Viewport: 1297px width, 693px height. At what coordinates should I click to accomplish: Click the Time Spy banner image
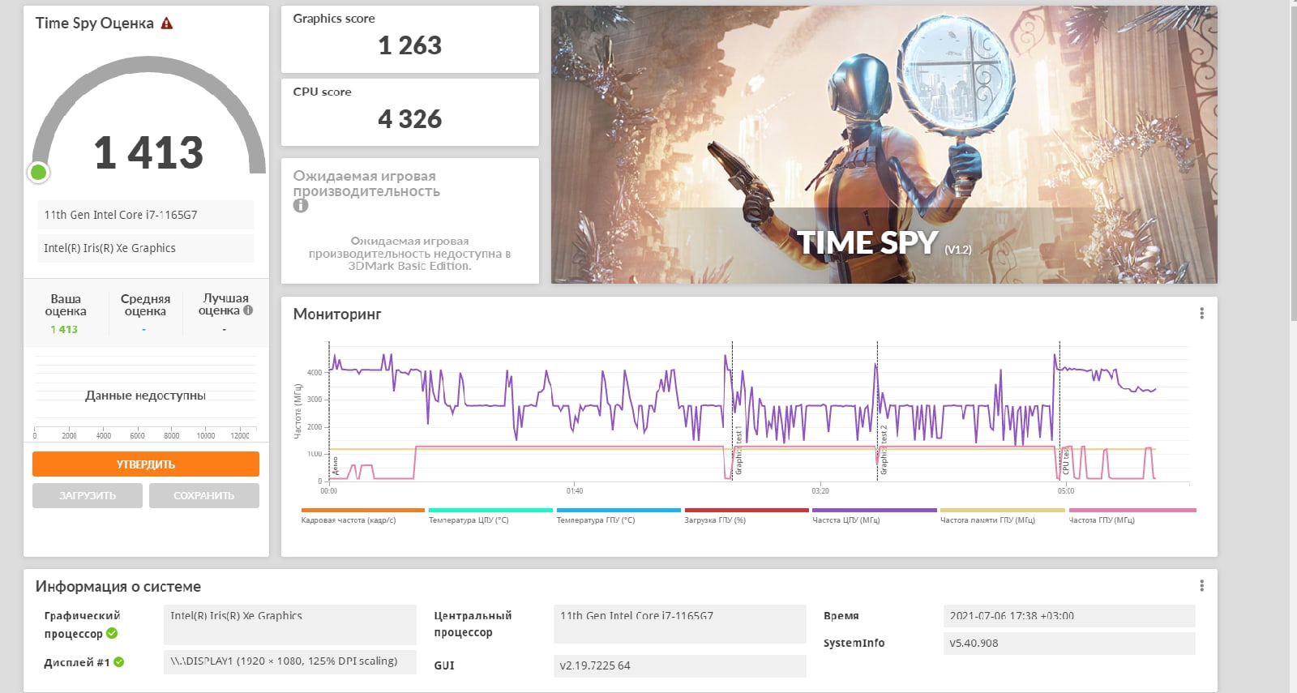[884, 145]
